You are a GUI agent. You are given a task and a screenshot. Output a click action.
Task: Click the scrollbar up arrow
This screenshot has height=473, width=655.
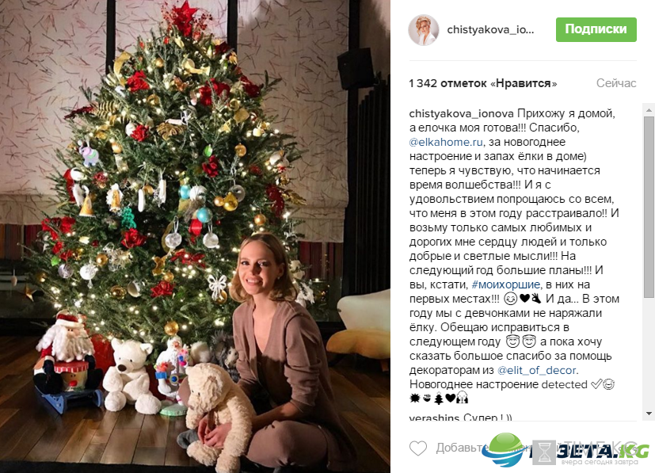[x=649, y=110]
